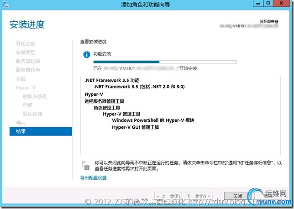Click the .NET Framework 3.5 (包括 .NET 2.0 和 3.0) entry
This screenshot has width=294, height=209.
coord(139,87)
